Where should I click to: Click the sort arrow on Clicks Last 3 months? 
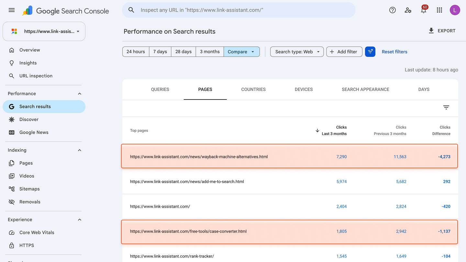(317, 131)
